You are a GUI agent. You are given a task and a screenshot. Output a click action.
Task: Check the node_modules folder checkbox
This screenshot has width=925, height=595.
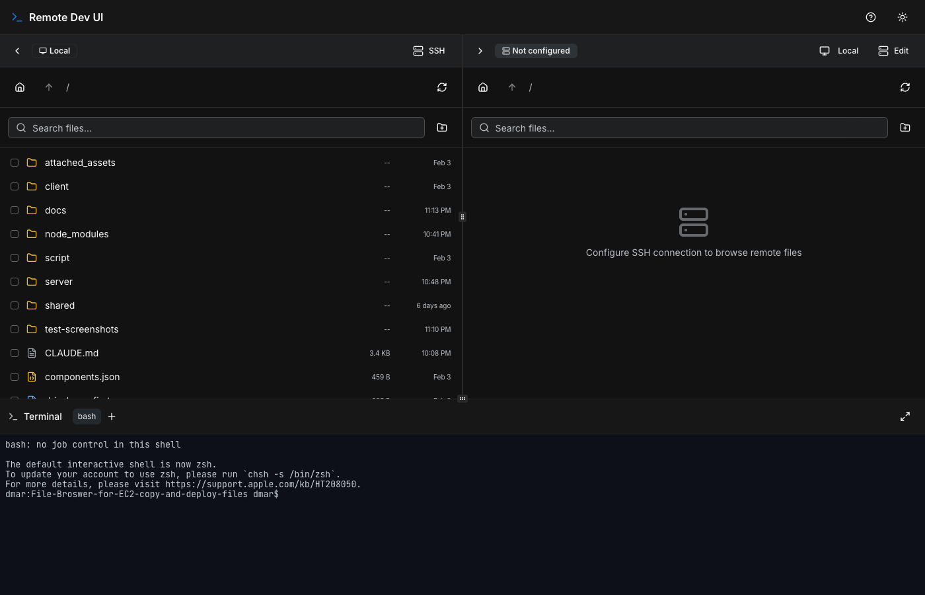[x=15, y=234]
